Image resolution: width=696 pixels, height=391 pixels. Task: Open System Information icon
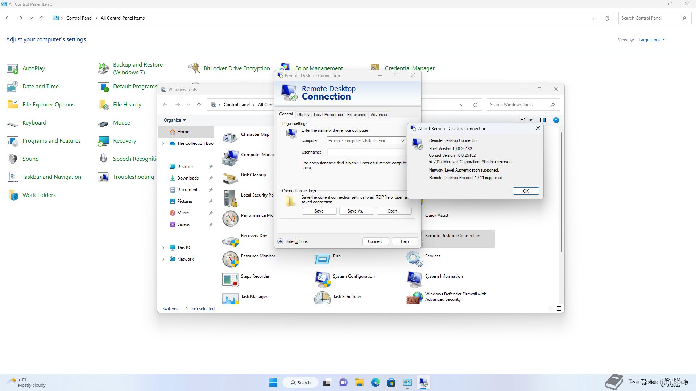[414, 279]
